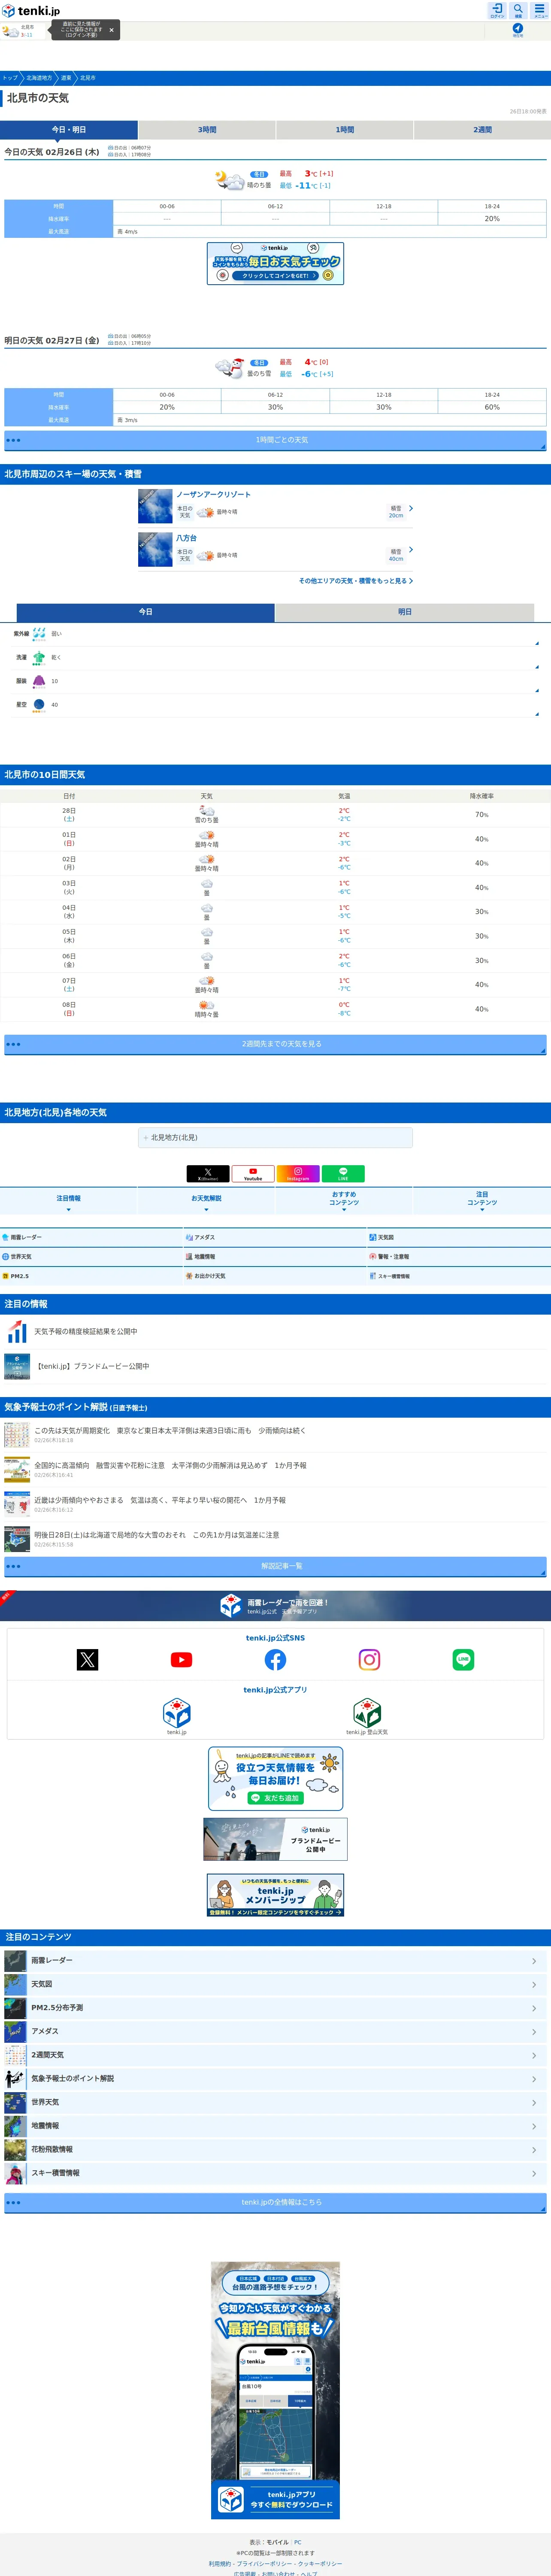
Task: Open the 2週間 forecast tab
Action: 482,130
